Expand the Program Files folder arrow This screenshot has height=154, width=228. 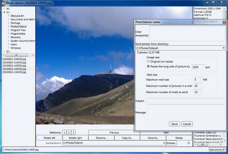(x=8, y=30)
